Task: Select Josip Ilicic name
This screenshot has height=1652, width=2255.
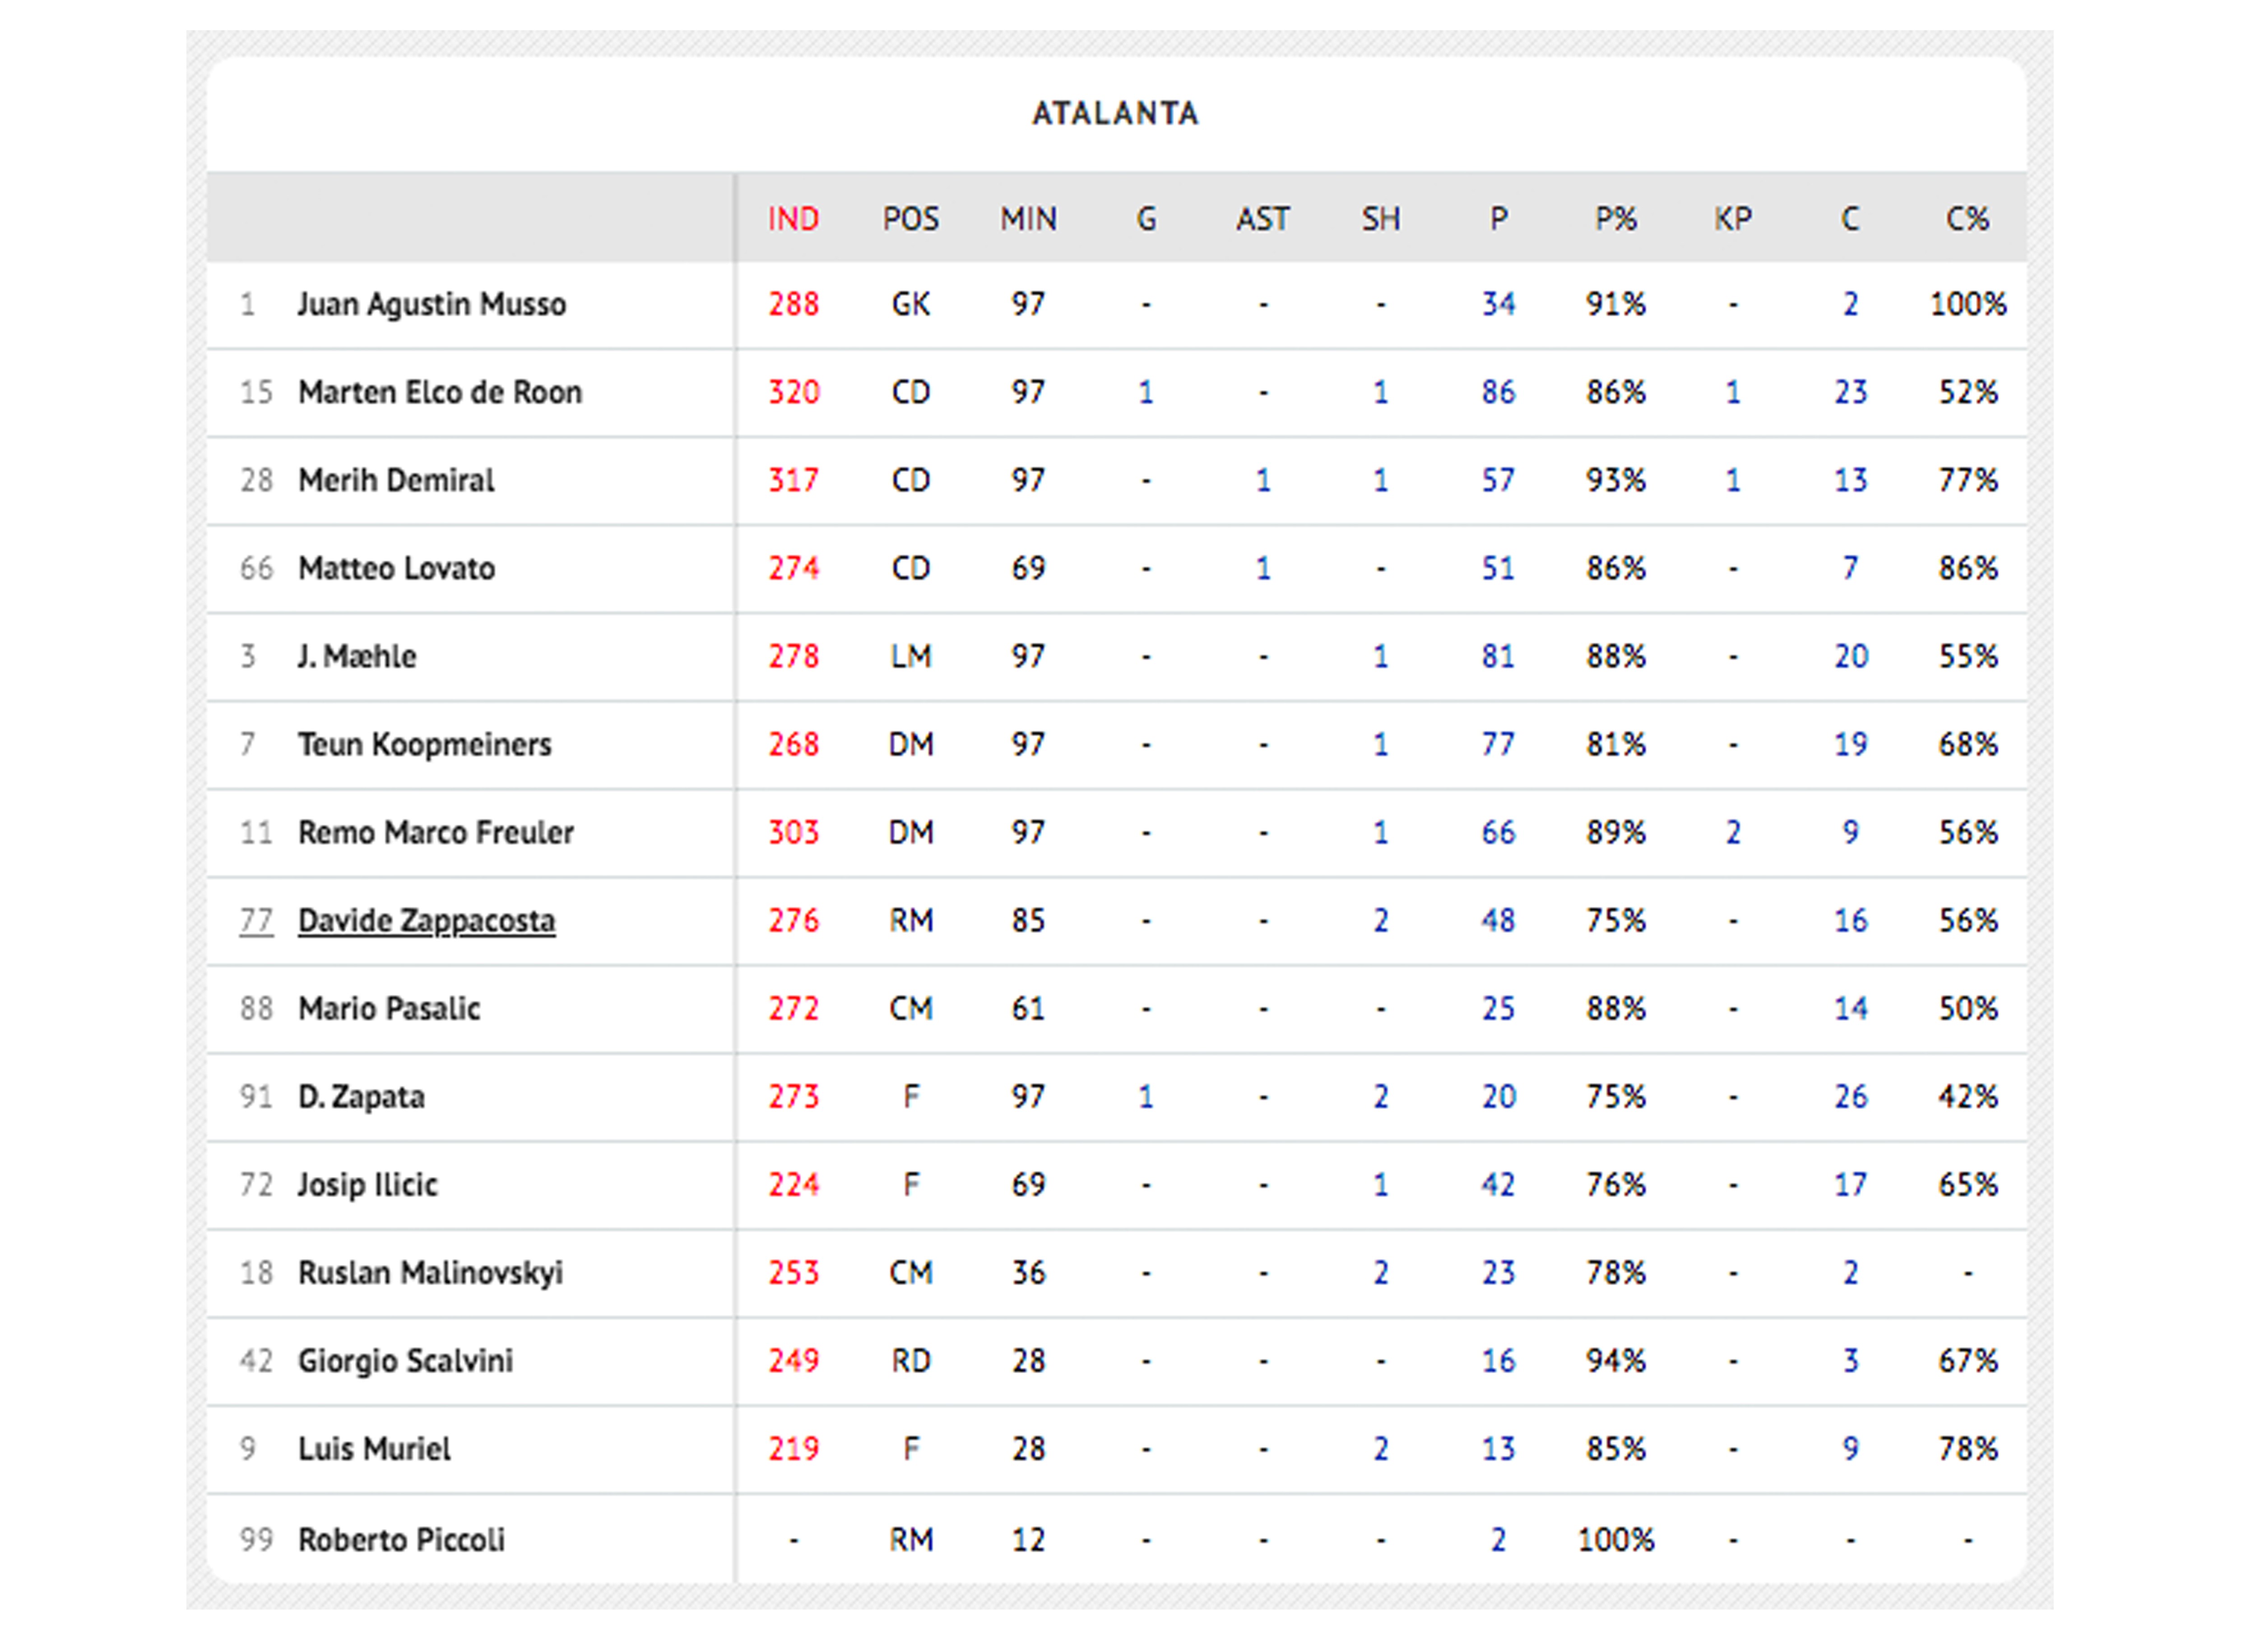Action: pyautogui.click(x=367, y=1185)
